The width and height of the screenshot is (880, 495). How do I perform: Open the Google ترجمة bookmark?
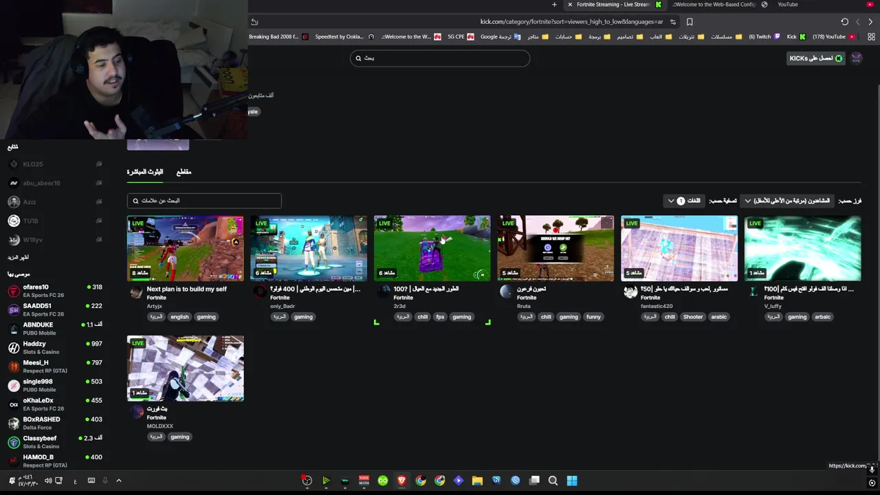tap(500, 37)
